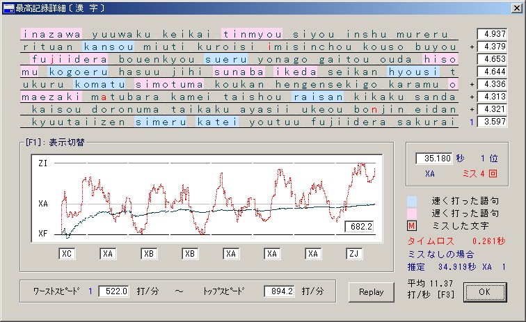Select the 4.653 line time field
The width and height of the screenshot is (526, 322).
click(x=492, y=59)
